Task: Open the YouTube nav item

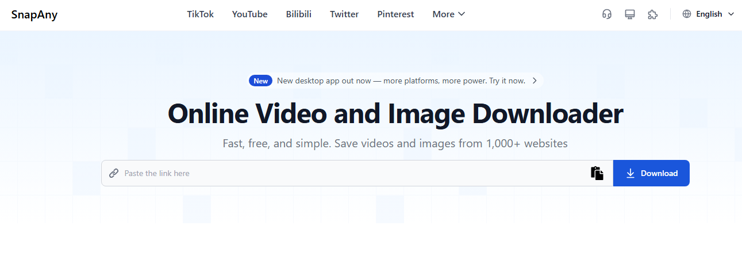Action: click(x=250, y=14)
